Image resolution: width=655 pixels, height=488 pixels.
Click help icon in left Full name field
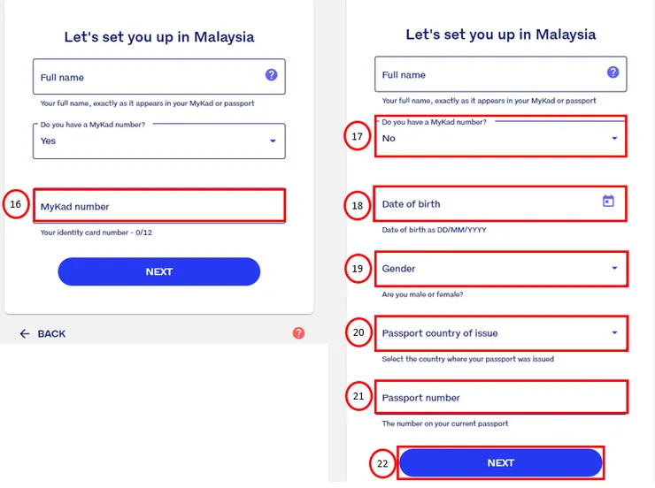point(271,75)
